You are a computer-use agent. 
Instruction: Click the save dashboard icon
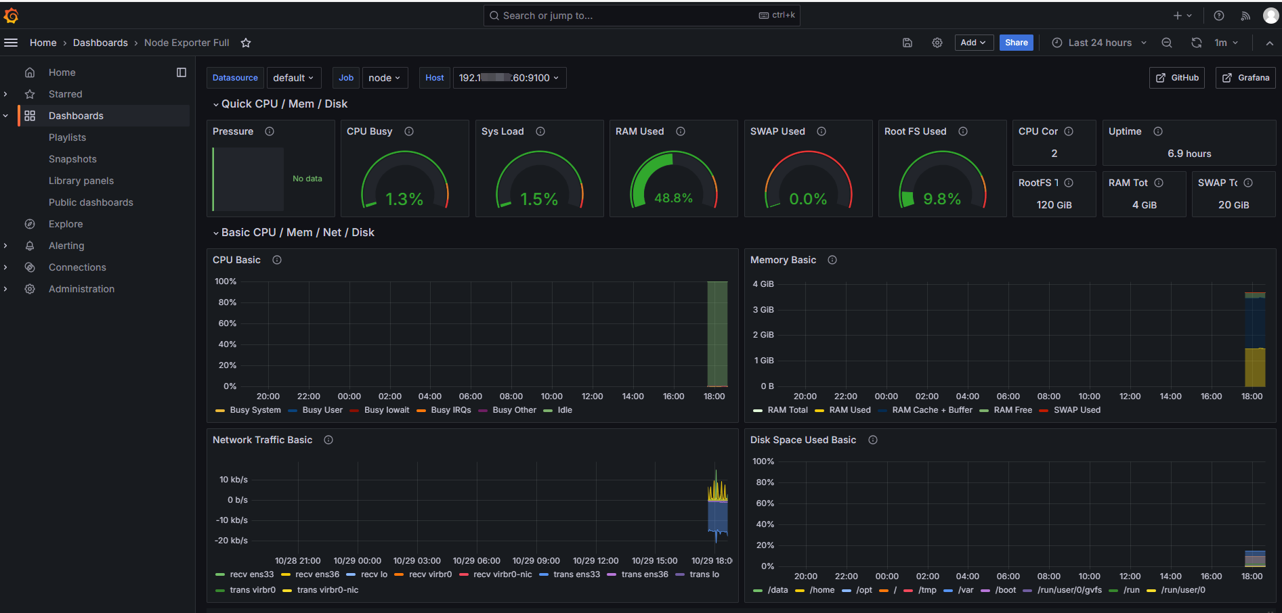[x=907, y=43]
